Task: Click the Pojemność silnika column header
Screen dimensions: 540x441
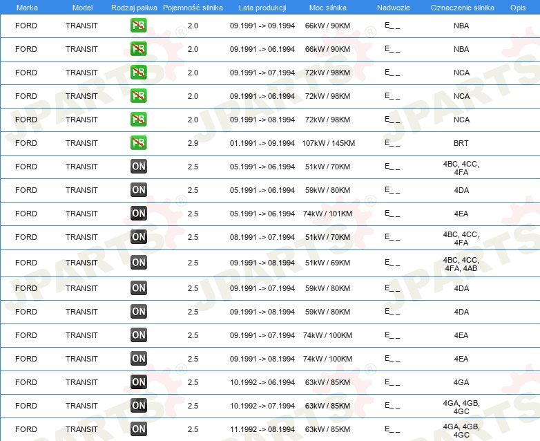Action: click(x=193, y=8)
